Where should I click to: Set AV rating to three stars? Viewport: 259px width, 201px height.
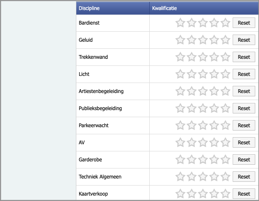click(x=203, y=143)
